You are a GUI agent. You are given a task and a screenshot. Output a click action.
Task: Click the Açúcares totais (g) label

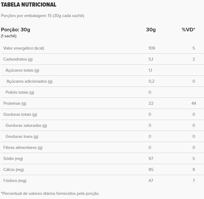pos(22,70)
